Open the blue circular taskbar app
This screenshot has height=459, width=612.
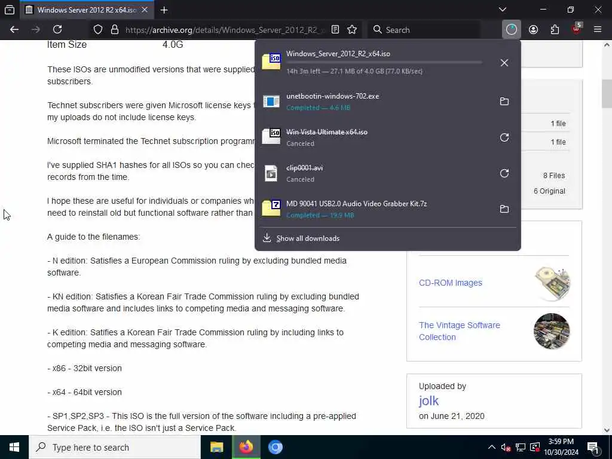point(275,447)
